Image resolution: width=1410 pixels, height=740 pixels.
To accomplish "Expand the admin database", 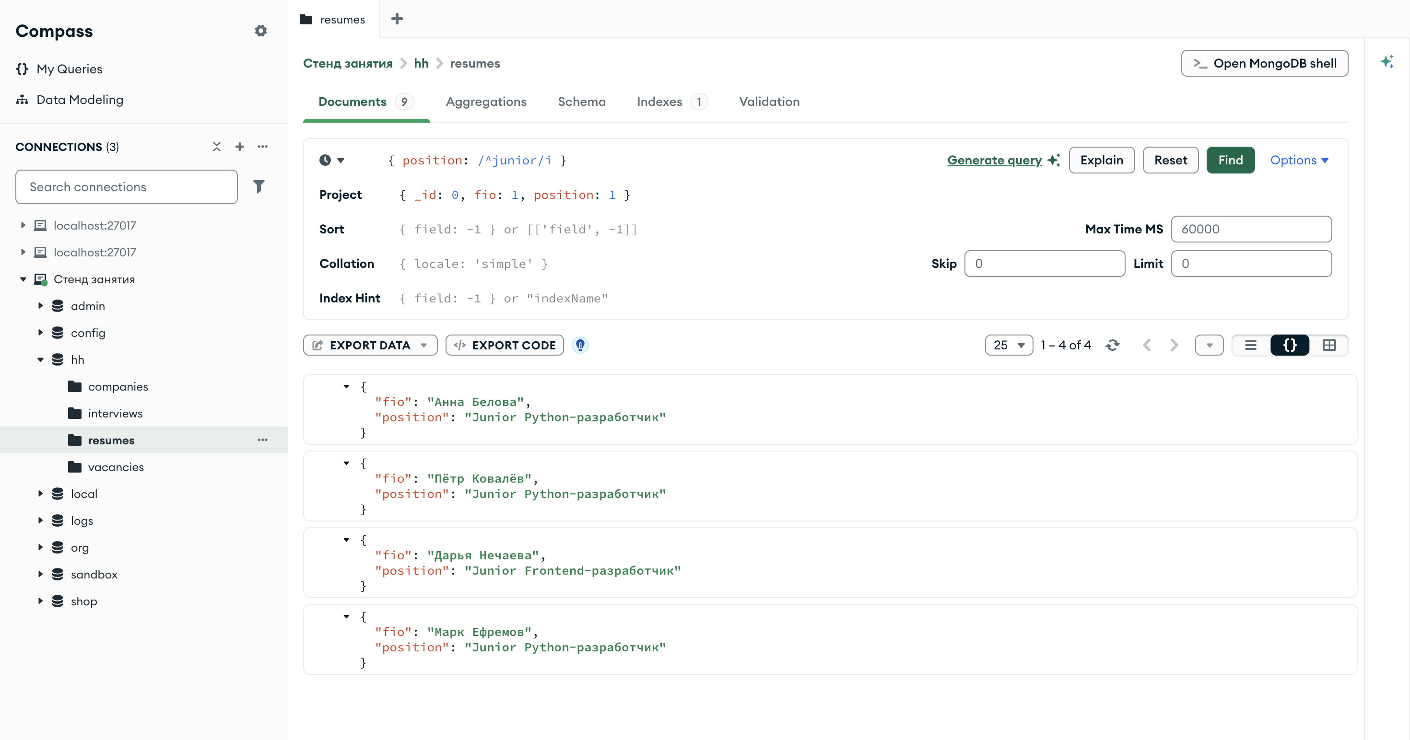I will 40,306.
